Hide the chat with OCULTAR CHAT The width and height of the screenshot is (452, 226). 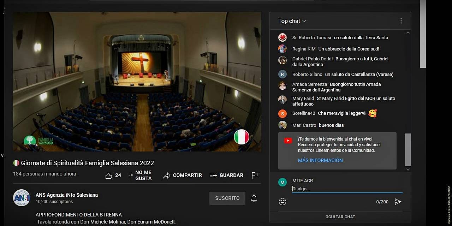340,217
